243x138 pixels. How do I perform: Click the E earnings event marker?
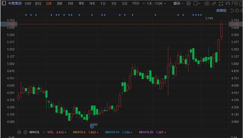(92, 126)
